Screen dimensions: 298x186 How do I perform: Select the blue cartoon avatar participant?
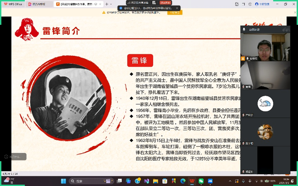(265, 103)
